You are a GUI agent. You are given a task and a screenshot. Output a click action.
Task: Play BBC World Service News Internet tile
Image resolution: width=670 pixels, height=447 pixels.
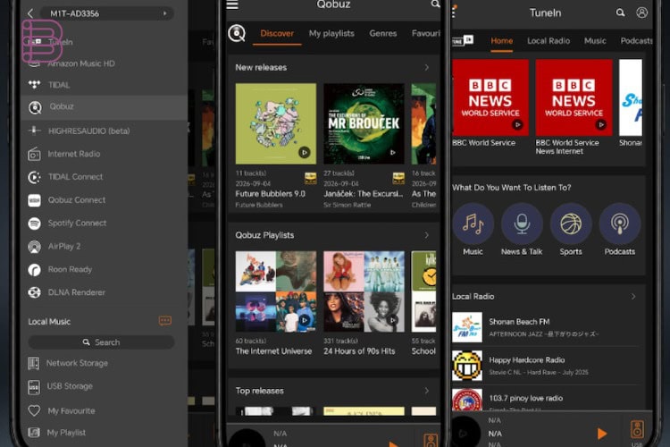coord(574,97)
